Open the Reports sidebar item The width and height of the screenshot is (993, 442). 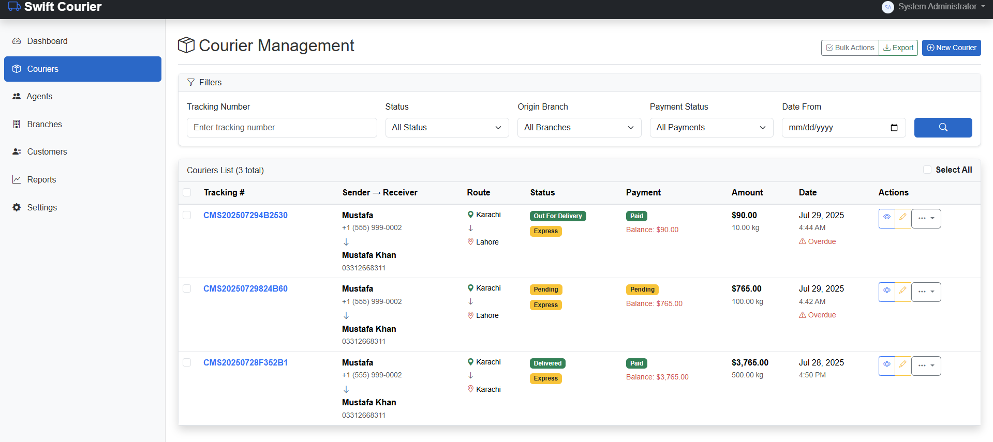41,179
